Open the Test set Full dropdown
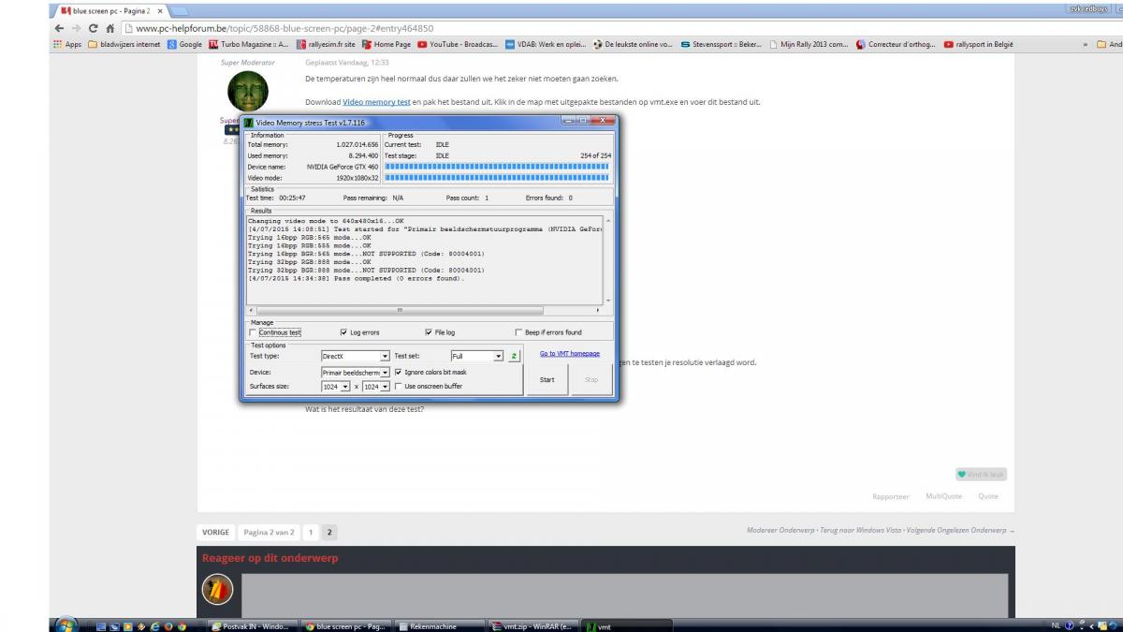The width and height of the screenshot is (1123, 632). point(477,356)
